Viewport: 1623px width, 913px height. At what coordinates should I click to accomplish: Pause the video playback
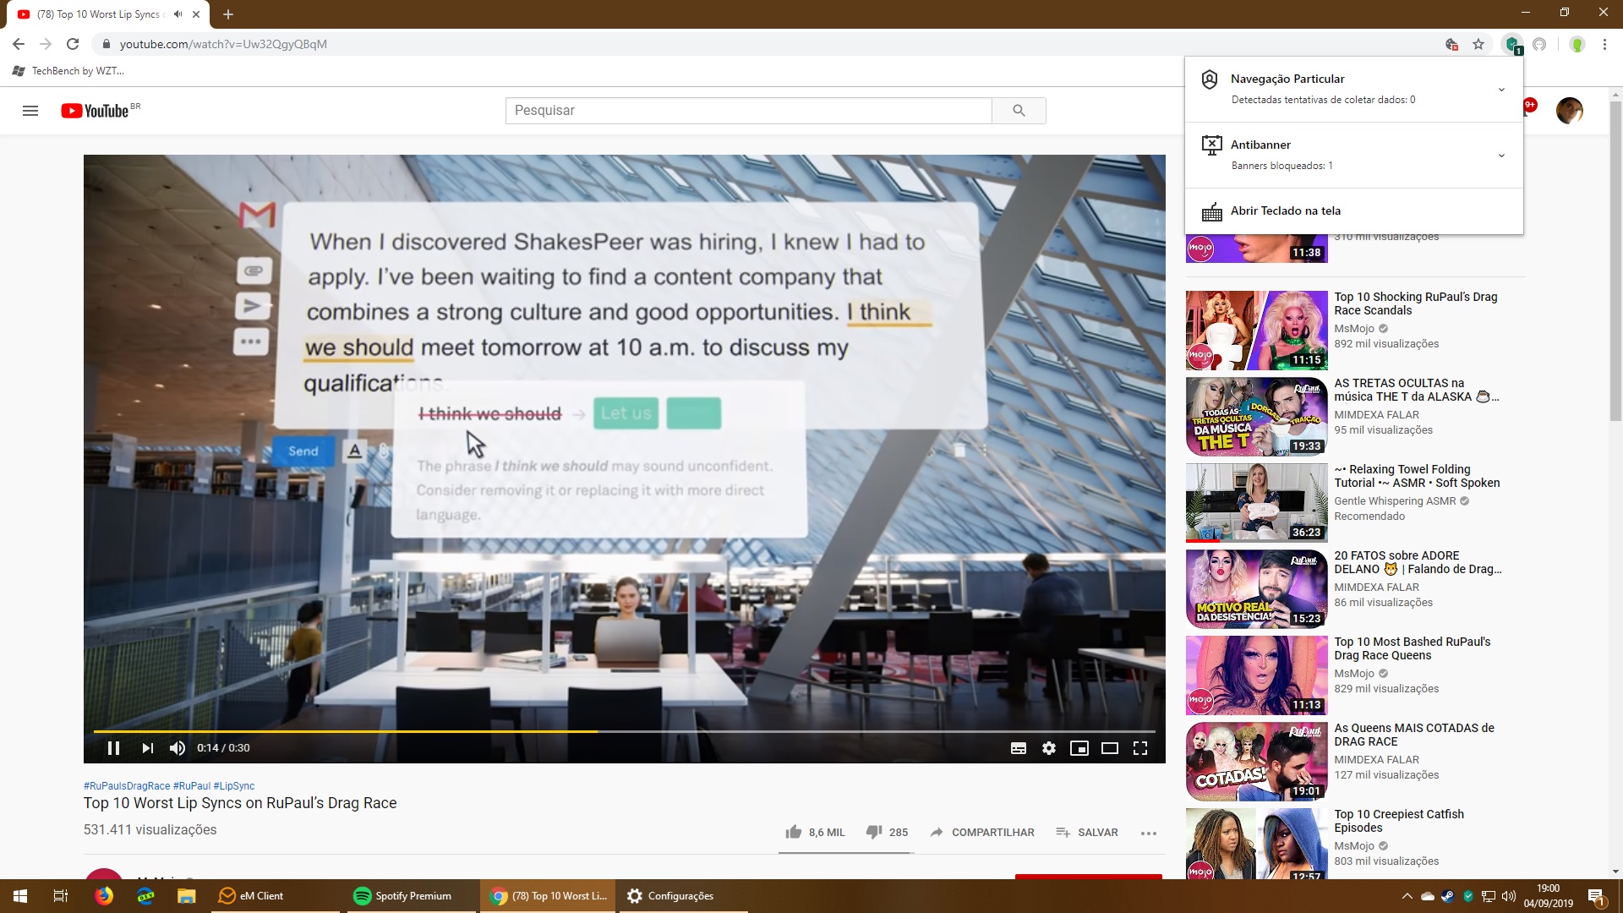tap(113, 748)
